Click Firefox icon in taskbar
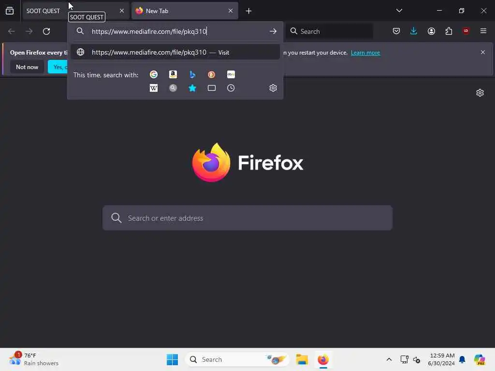495x371 pixels. tap(323, 359)
